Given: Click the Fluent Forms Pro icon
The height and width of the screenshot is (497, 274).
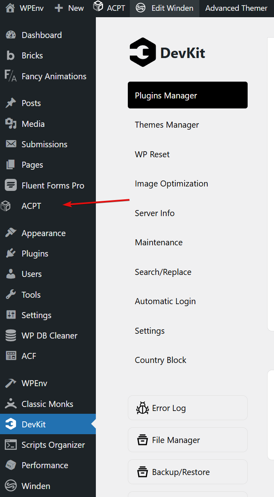Looking at the screenshot, I should [11, 185].
